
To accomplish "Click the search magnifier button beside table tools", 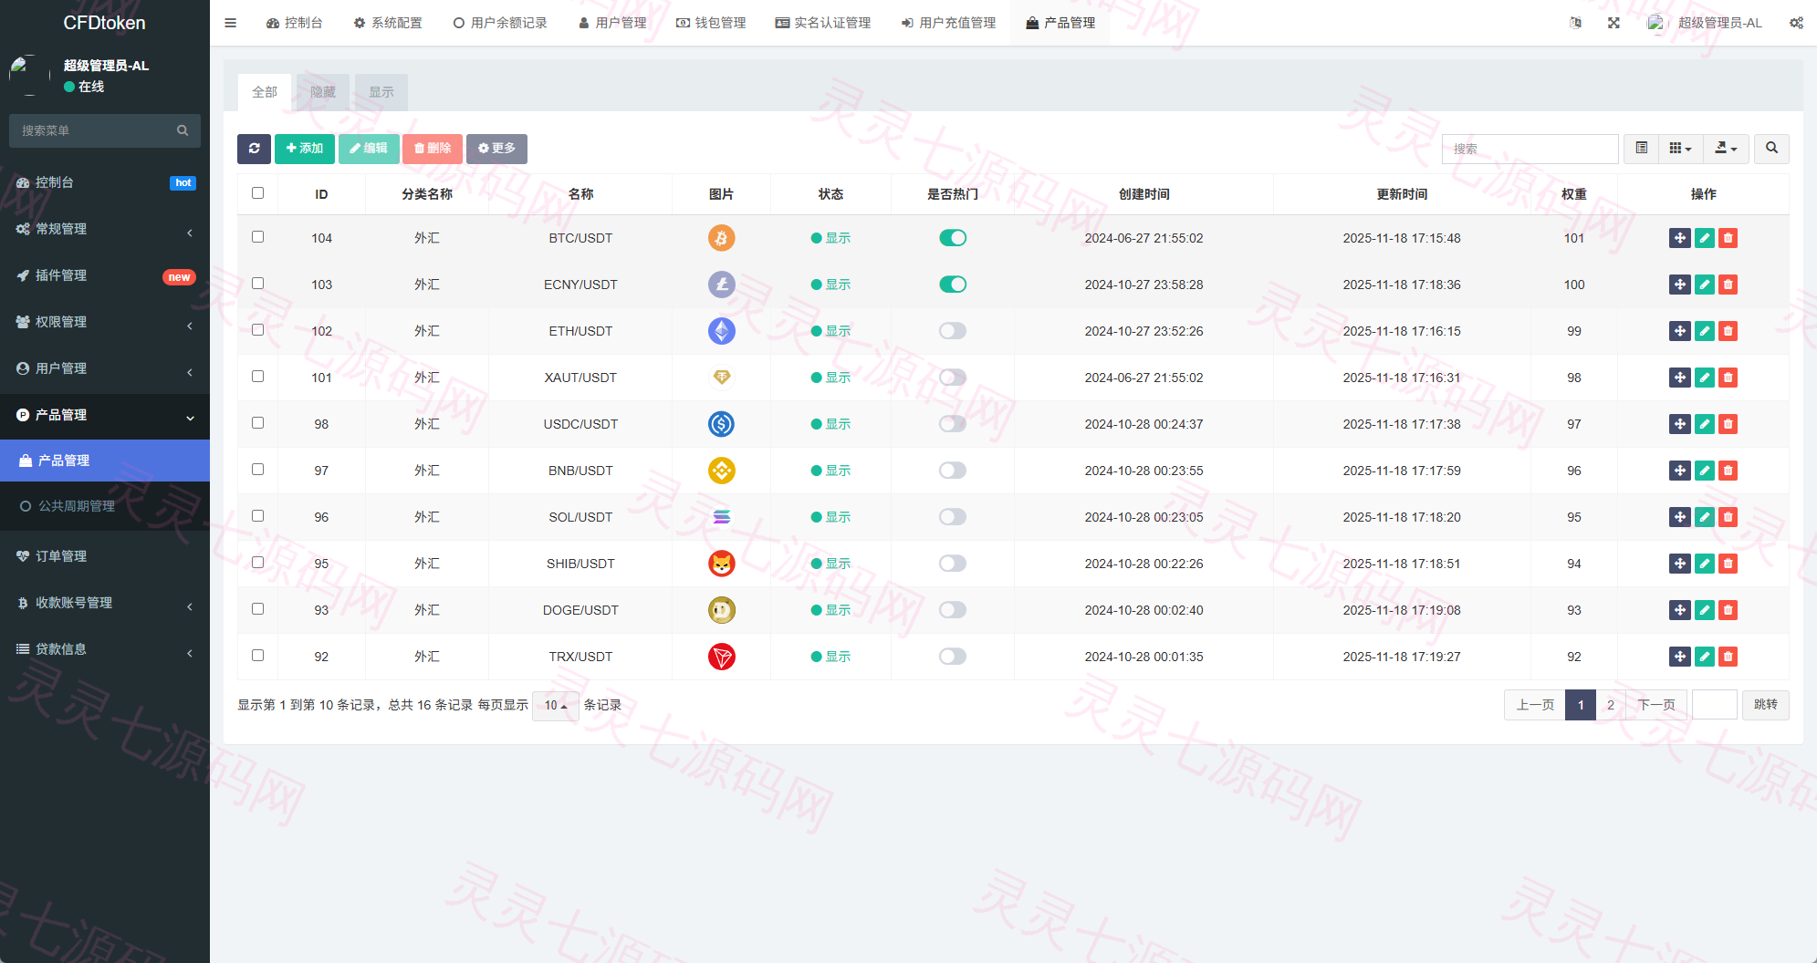I will [x=1771, y=149].
